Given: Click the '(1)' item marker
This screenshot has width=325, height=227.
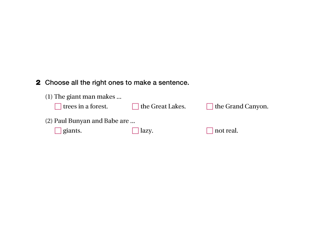Looking at the screenshot, I should (x=49, y=97).
